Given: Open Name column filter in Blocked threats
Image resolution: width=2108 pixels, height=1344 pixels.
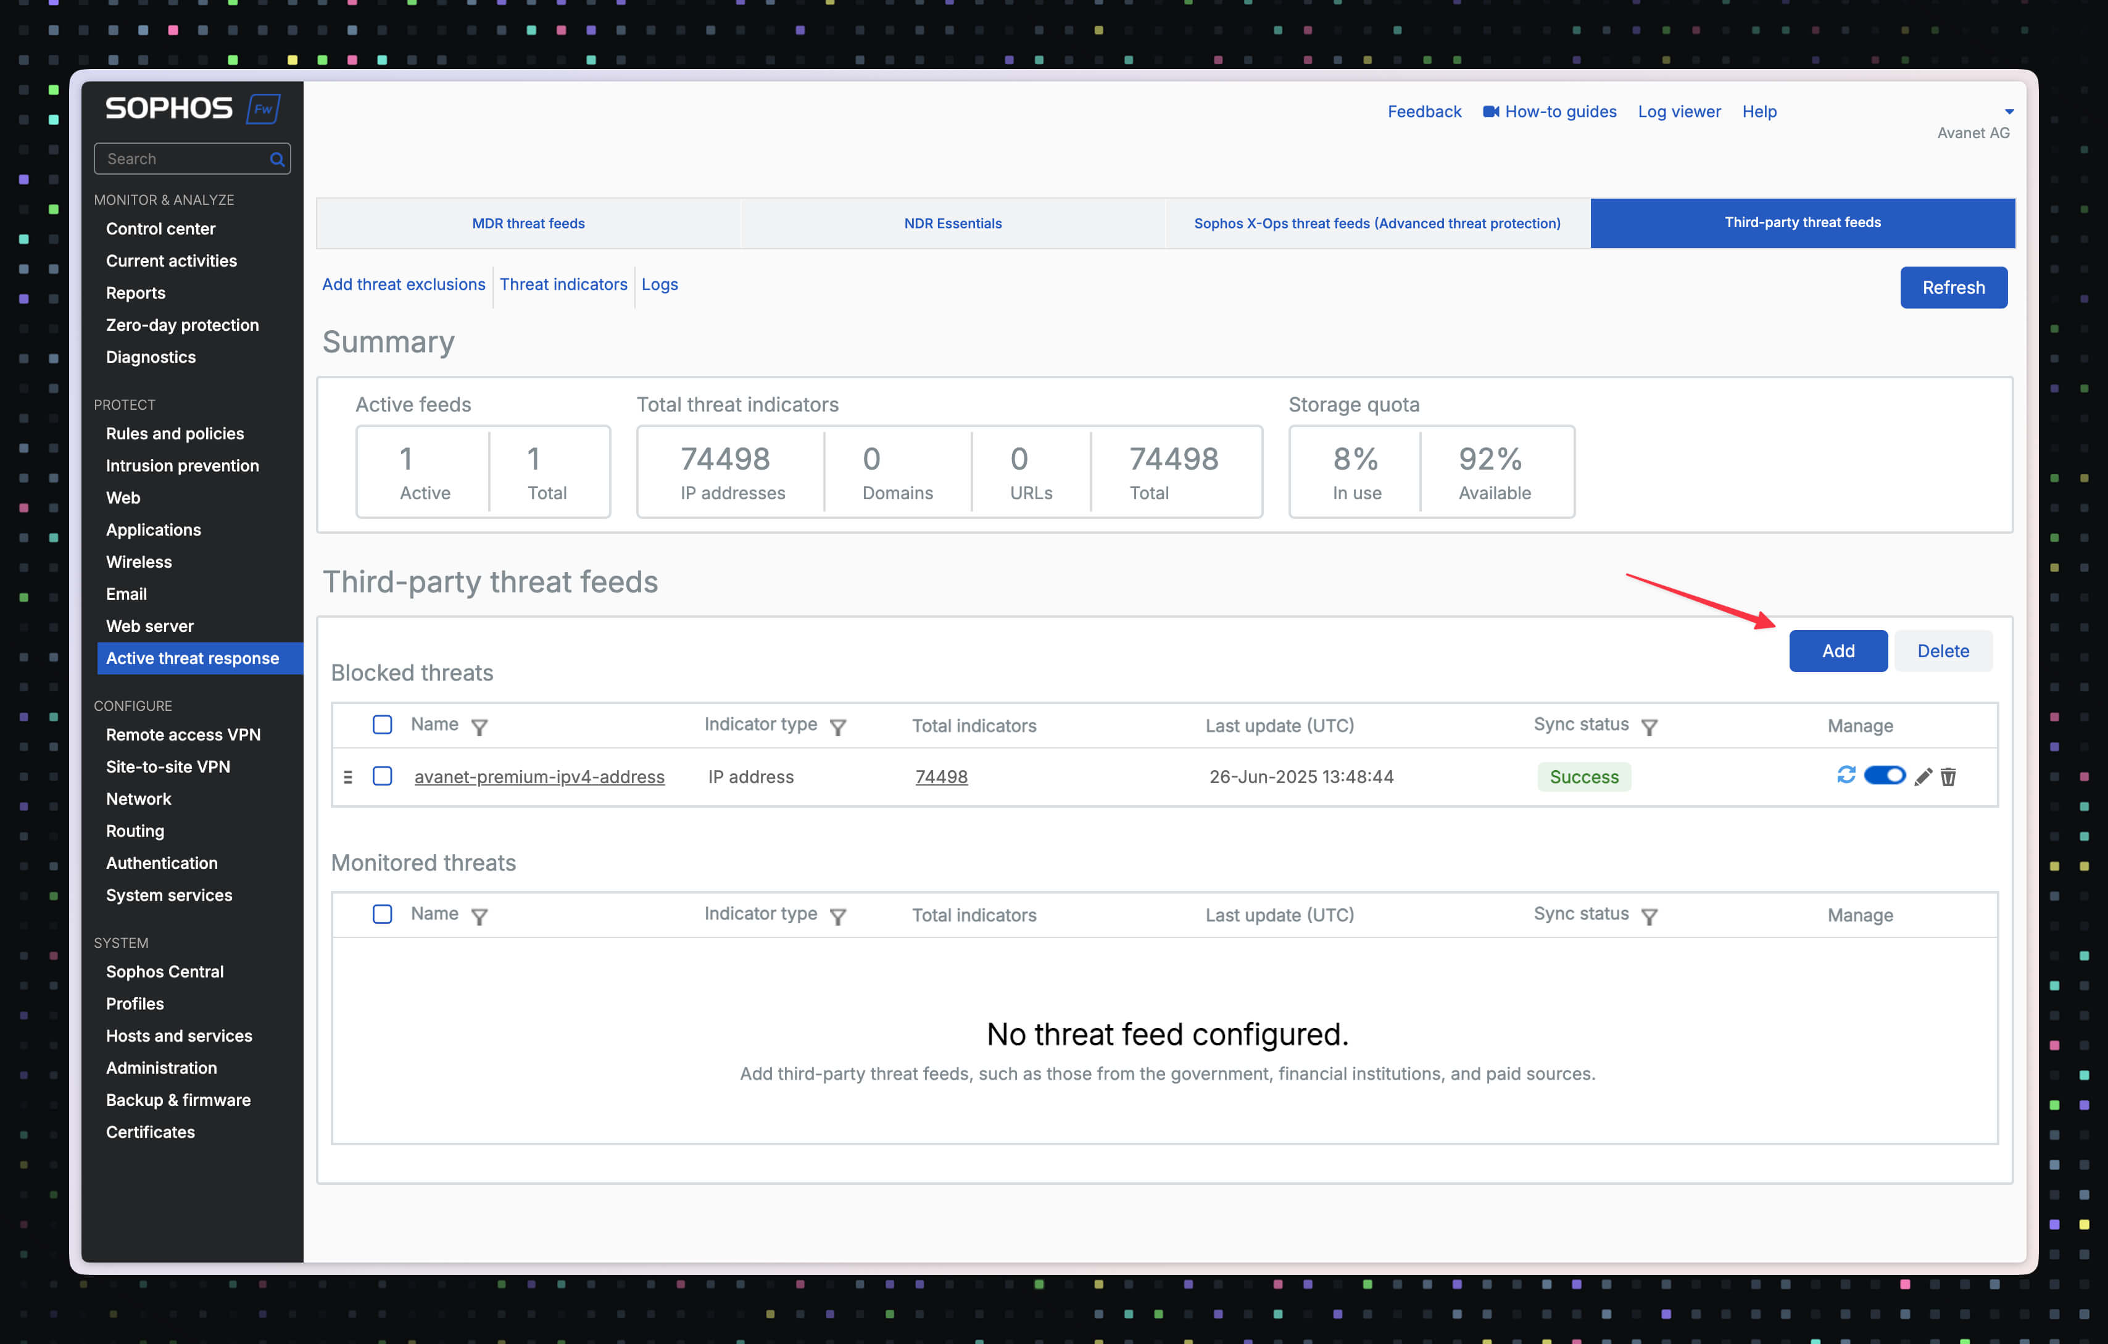Looking at the screenshot, I should [479, 727].
